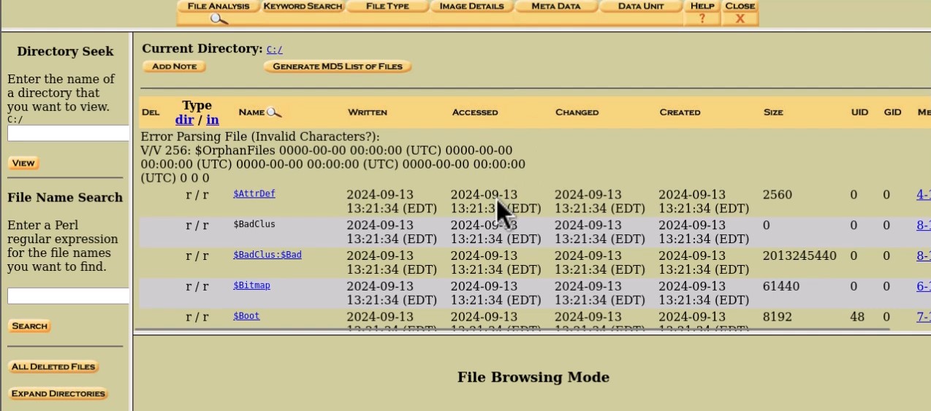The height and width of the screenshot is (411, 931).
Task: Click the Changed column header
Action: coord(577,112)
